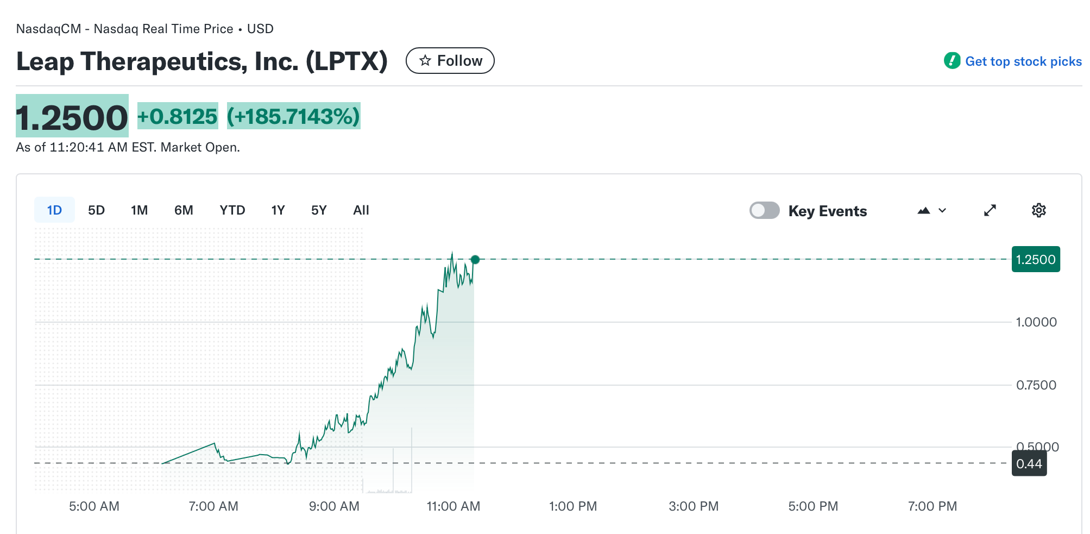Screen dimensions: 1090x534
Task: Select the 1Y time range
Action: pos(278,210)
